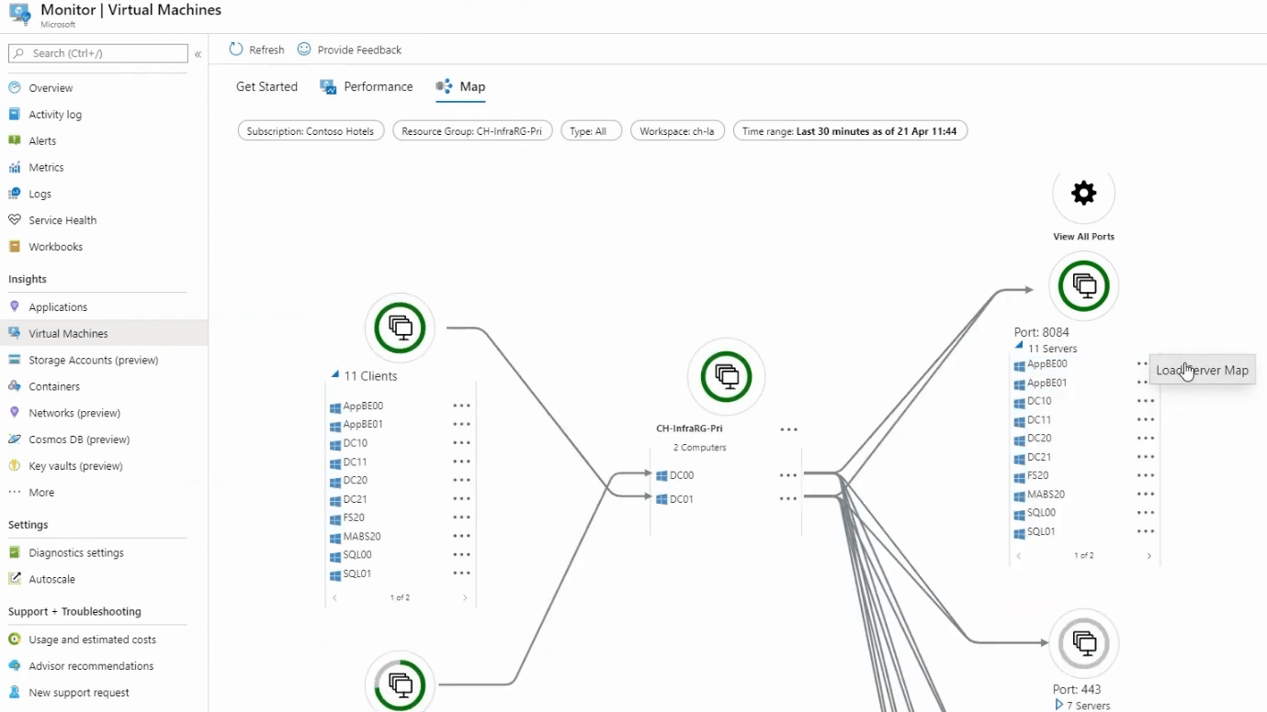
Task: Click the Port 443 server group node
Action: pos(1084,643)
